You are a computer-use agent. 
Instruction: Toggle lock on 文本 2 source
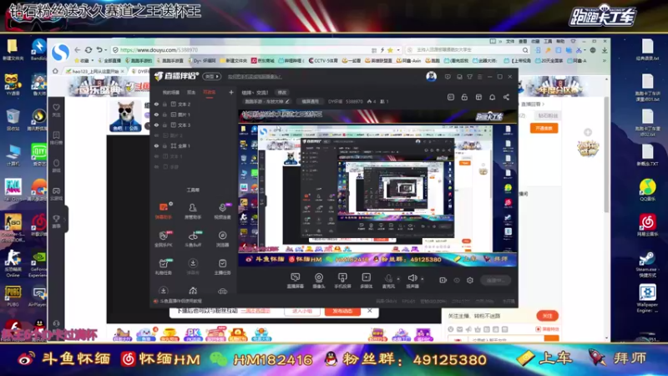pyautogui.click(x=164, y=104)
